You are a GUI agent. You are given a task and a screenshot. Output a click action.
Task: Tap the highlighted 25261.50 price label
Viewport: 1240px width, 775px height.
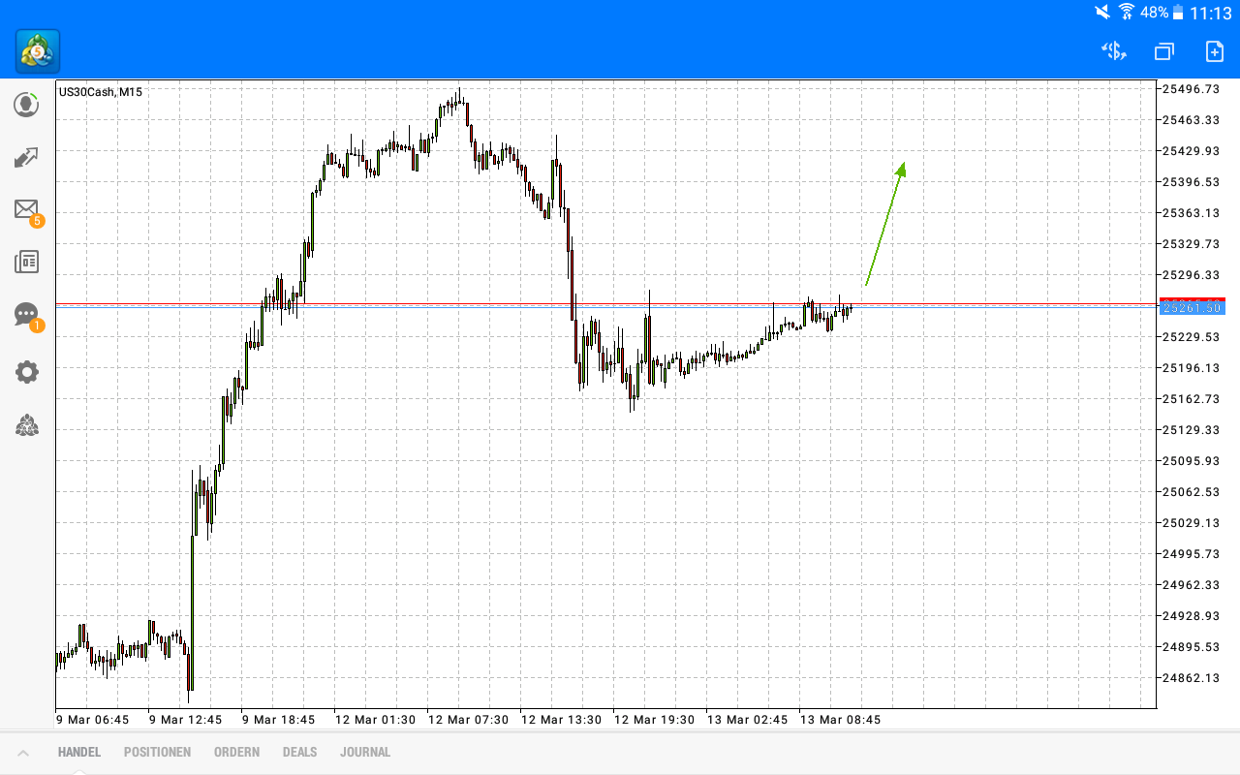[x=1193, y=308]
